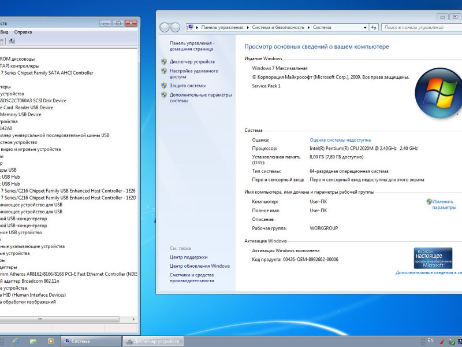Click the Windows 7 Максимальная edition text
This screenshot has width=462, height=347.
[280, 68]
